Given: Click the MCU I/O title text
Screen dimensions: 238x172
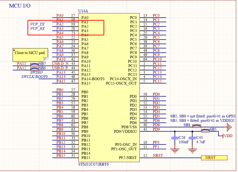Looking at the screenshot, I should 20,6.
